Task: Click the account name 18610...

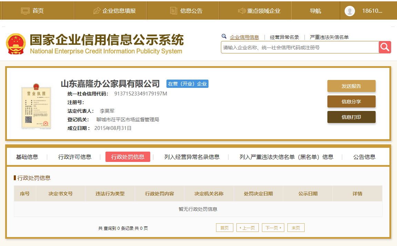Action: pyautogui.click(x=372, y=11)
